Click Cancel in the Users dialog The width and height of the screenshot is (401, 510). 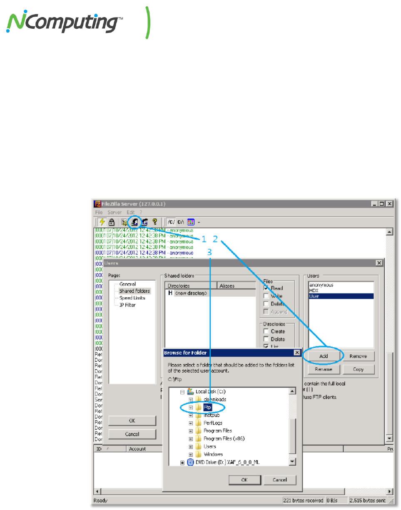point(132,434)
